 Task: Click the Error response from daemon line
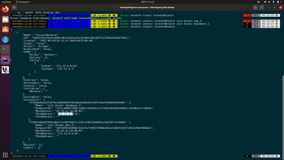tap(66, 18)
